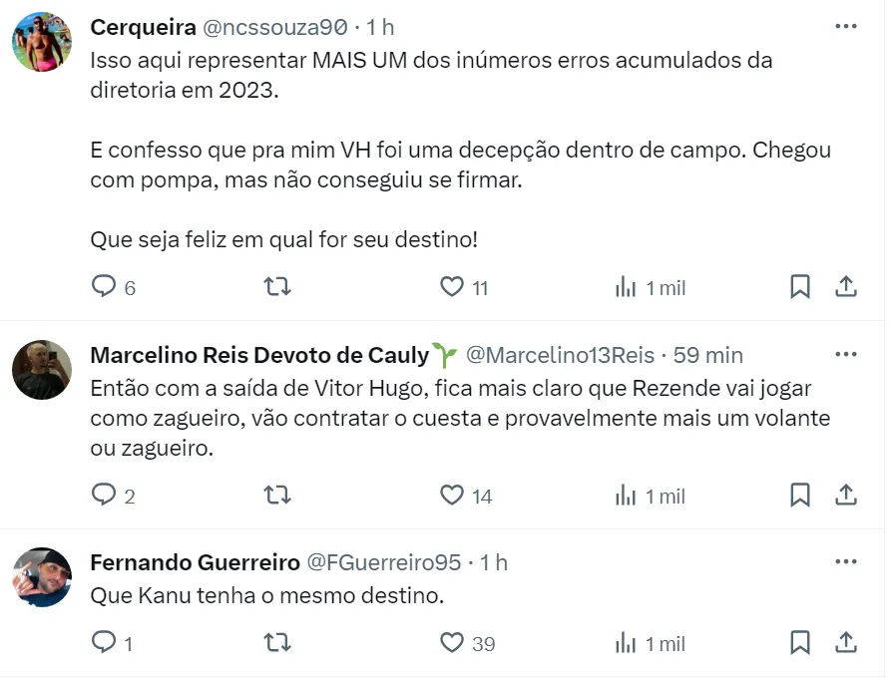Open Cerqueira's profile picture

42,42
